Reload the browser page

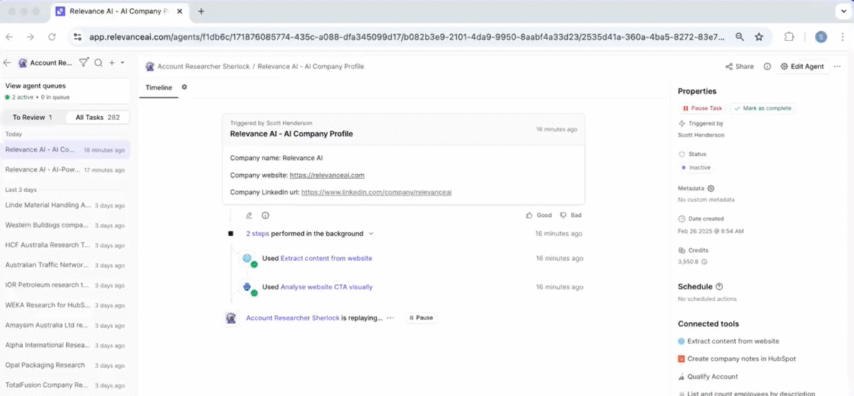(52, 37)
